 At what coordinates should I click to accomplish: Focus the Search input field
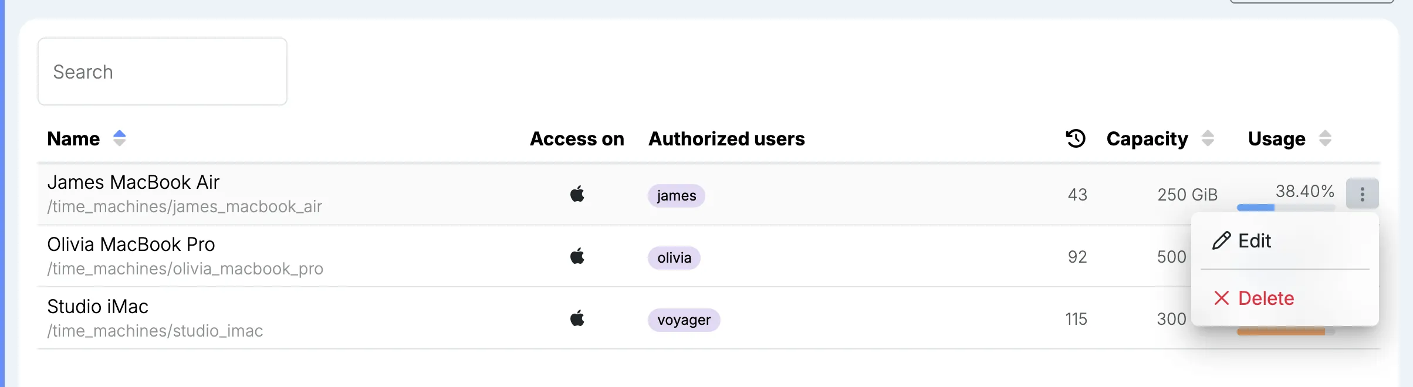[x=163, y=72]
